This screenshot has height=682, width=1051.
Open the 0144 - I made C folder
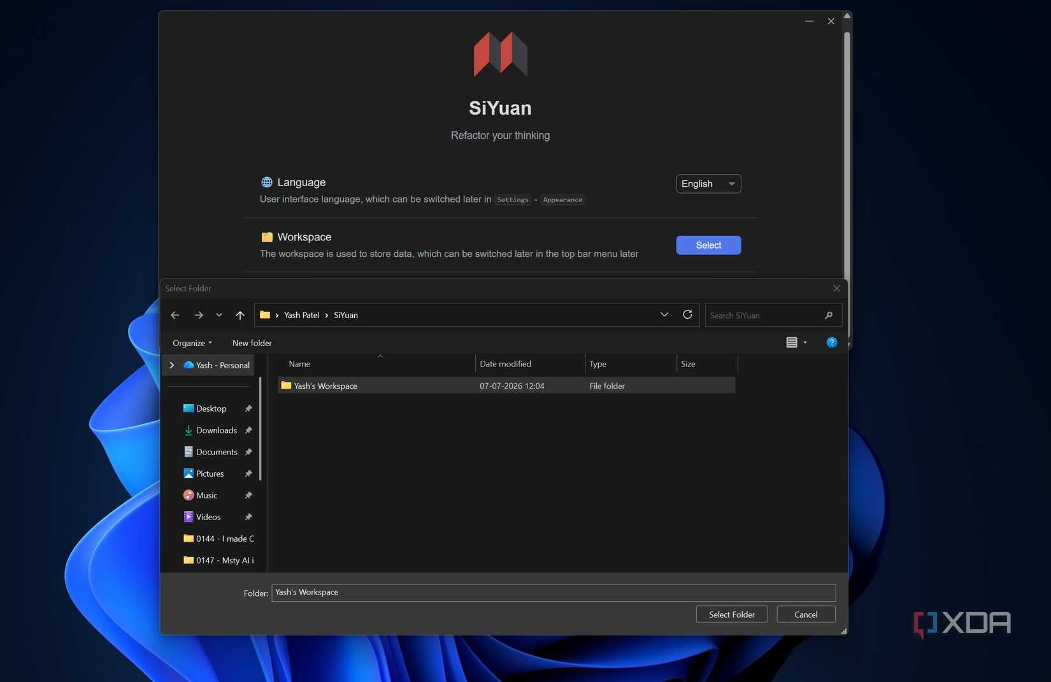(218, 539)
